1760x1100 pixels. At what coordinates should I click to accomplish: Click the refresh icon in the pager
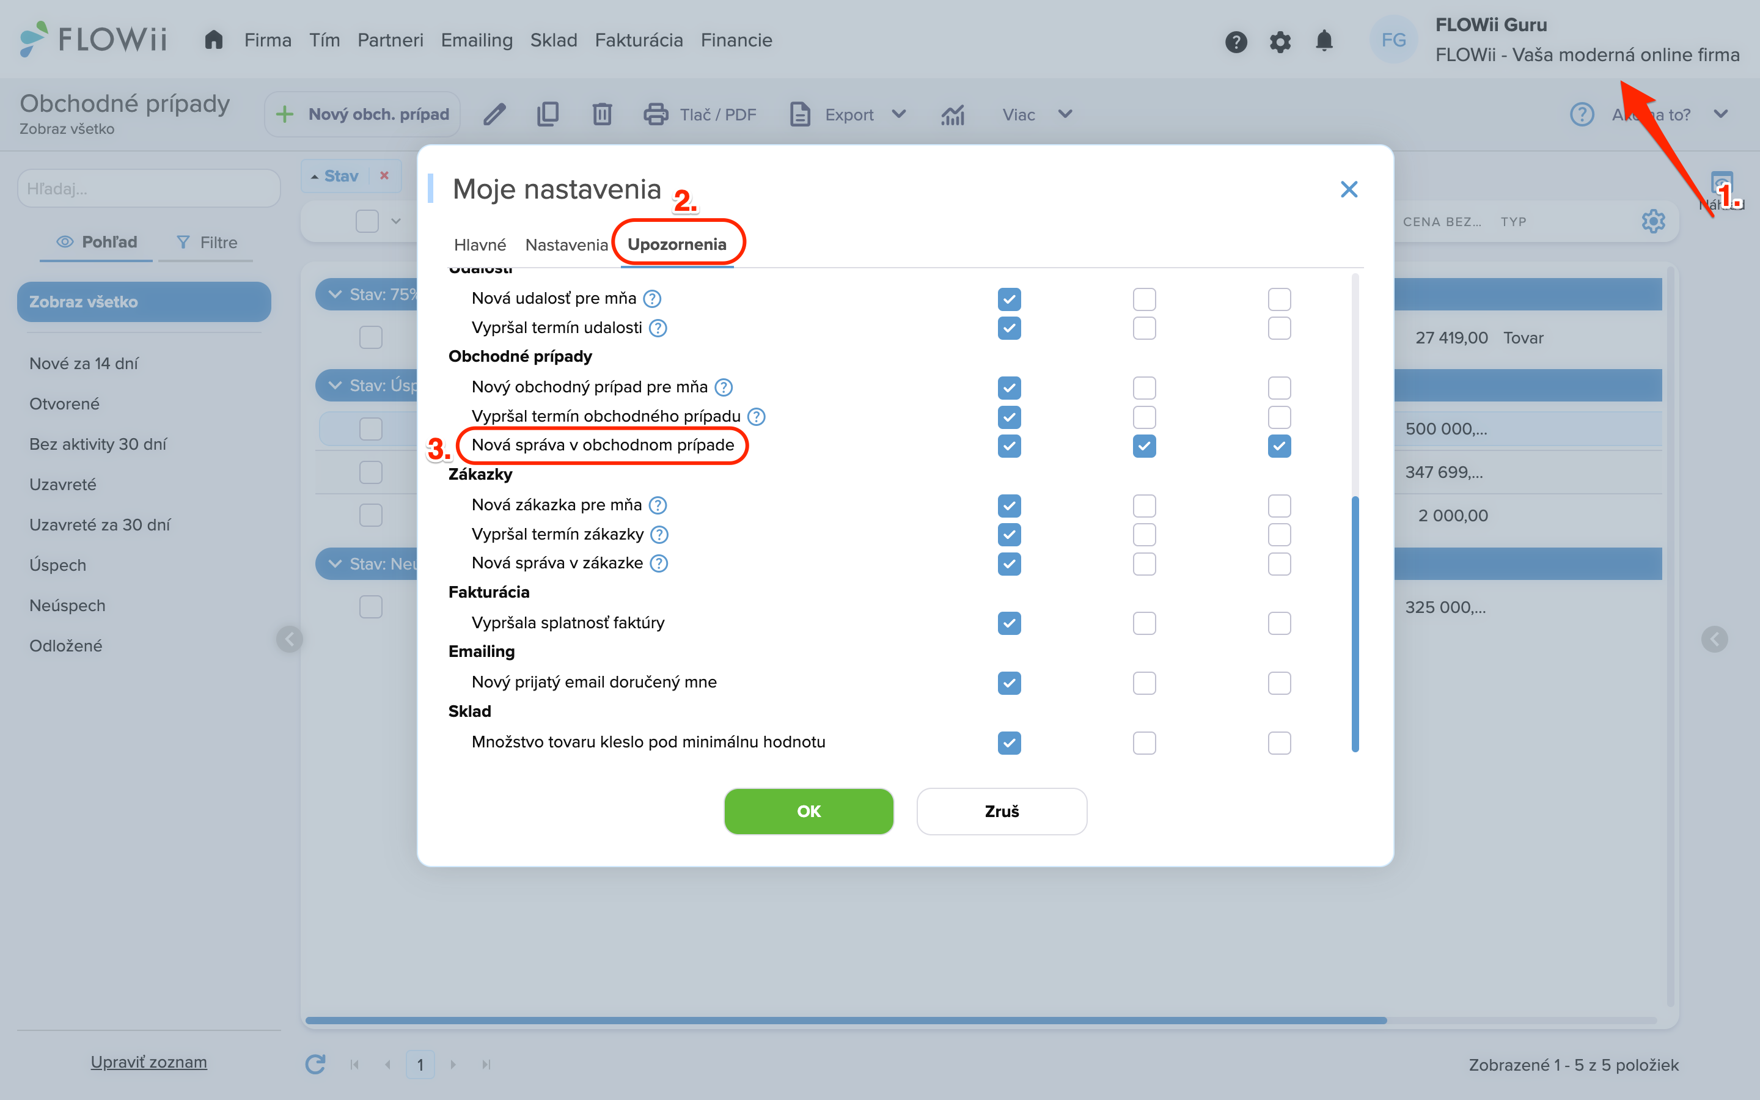point(315,1065)
